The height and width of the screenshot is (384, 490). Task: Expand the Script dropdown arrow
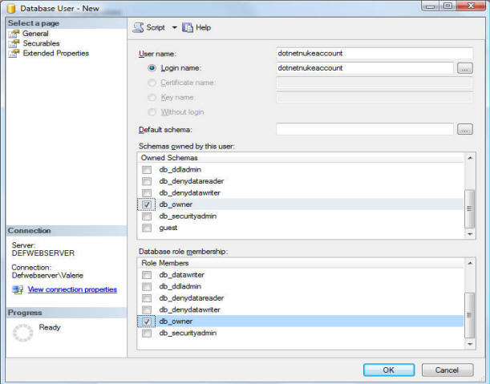click(174, 28)
